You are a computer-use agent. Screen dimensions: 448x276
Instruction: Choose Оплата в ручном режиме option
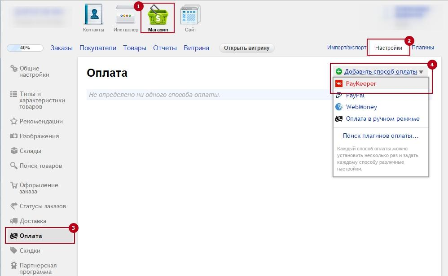pyautogui.click(x=382, y=119)
